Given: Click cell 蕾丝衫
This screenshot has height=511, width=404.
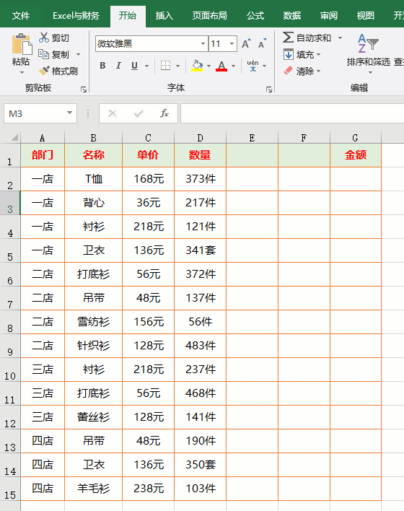Looking at the screenshot, I should [x=94, y=417].
